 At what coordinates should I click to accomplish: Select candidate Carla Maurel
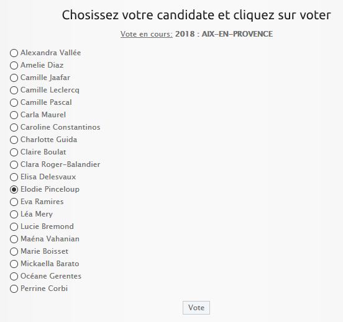point(14,115)
